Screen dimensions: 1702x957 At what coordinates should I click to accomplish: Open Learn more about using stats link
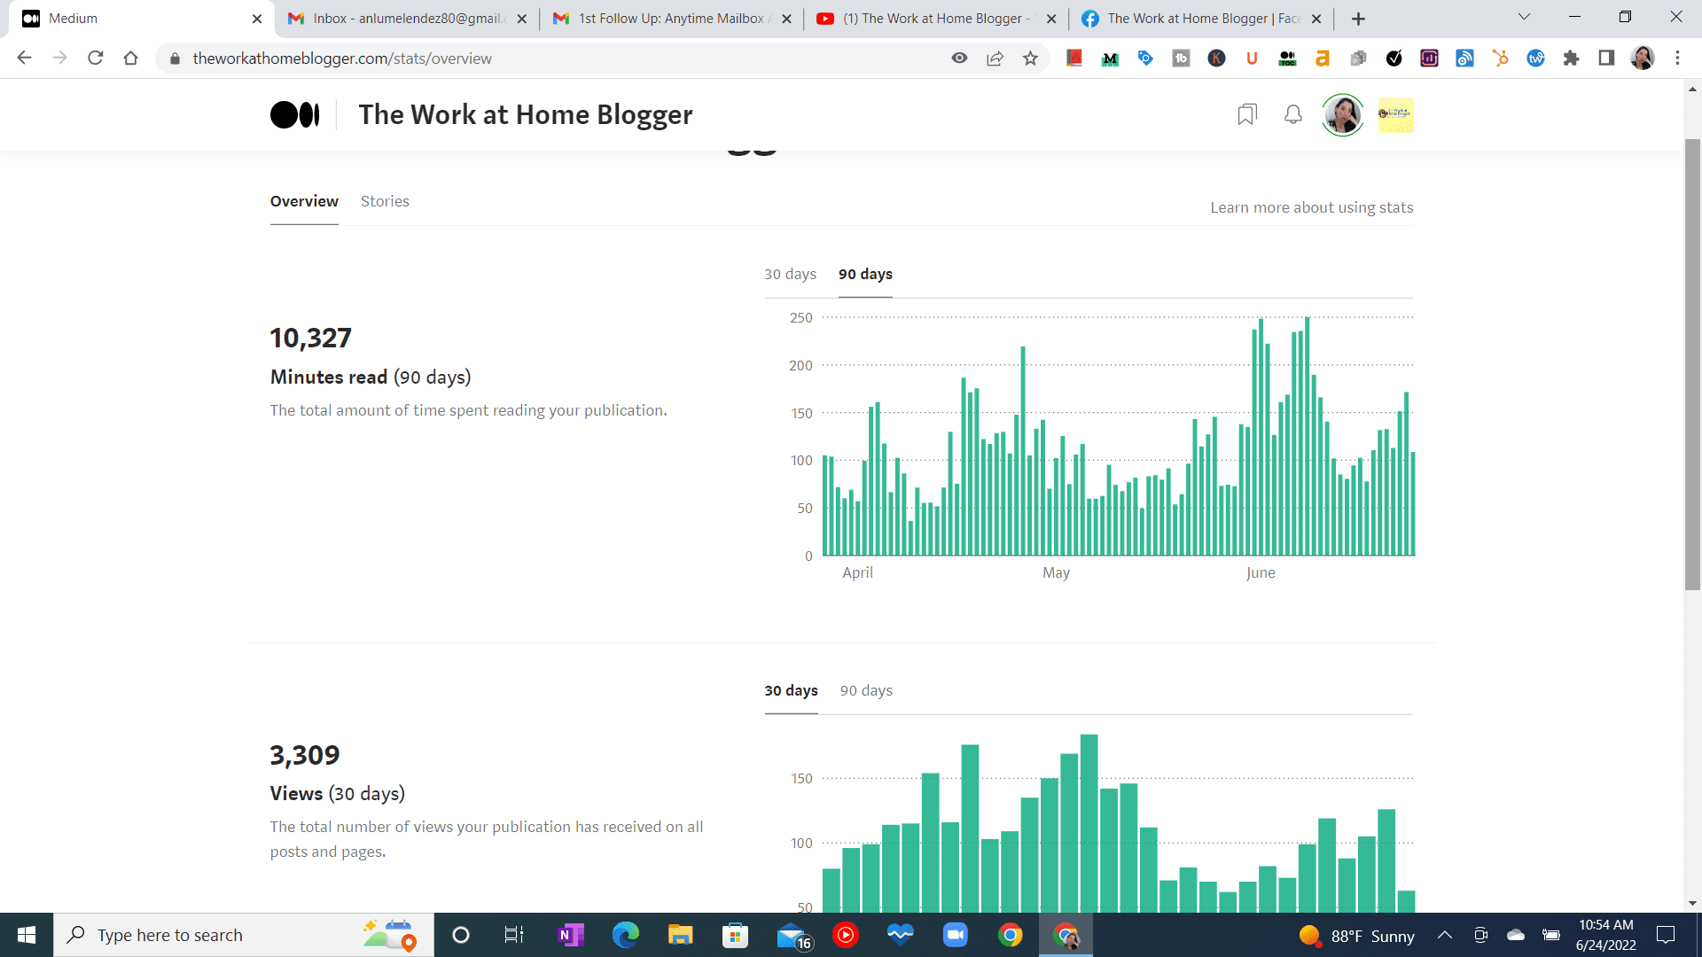pos(1312,207)
